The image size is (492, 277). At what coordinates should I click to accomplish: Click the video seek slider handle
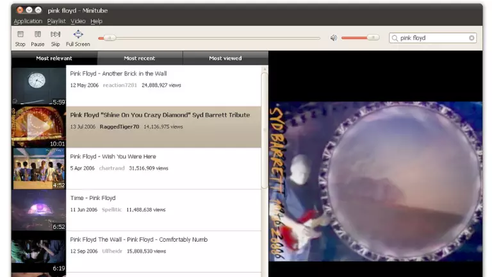coord(110,38)
